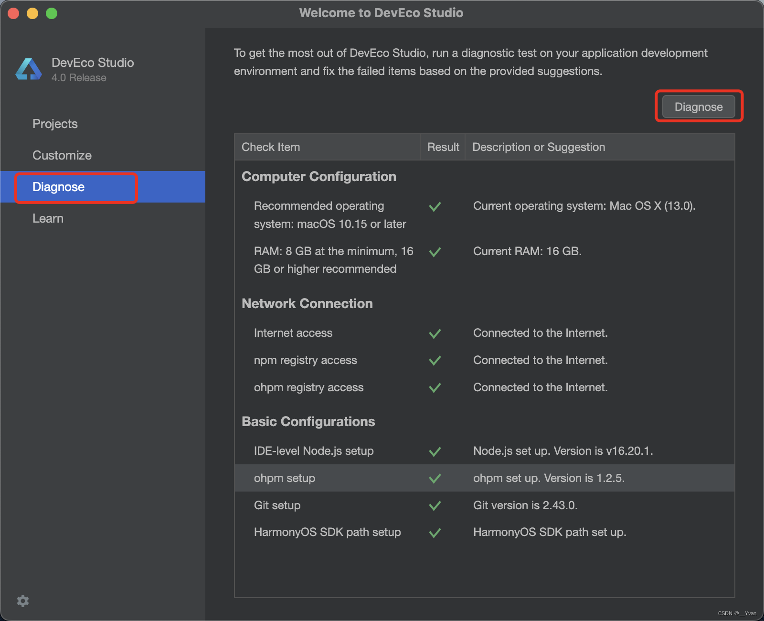Click the Check Item column header
The image size is (764, 621).
(x=327, y=147)
